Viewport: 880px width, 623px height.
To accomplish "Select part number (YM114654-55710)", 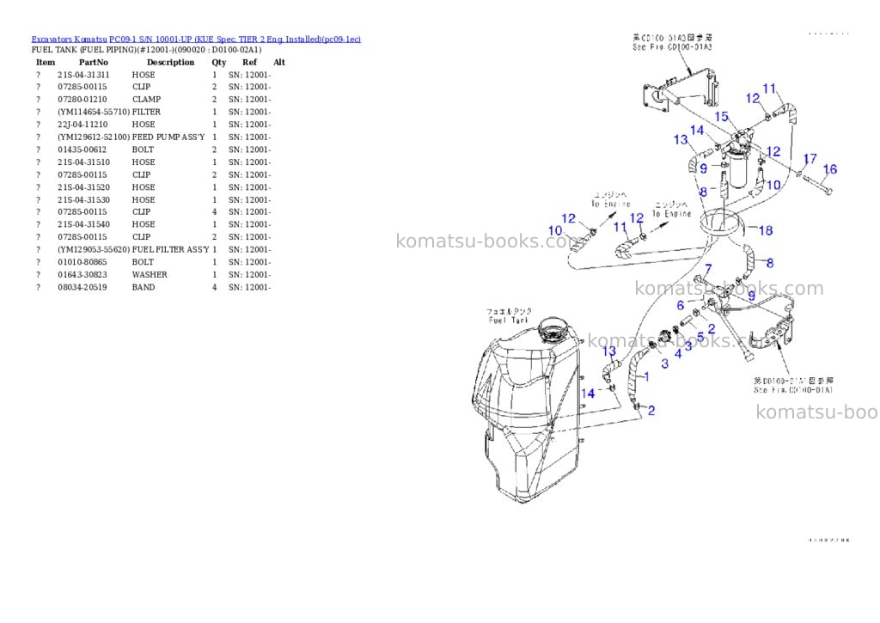I will coord(94,112).
